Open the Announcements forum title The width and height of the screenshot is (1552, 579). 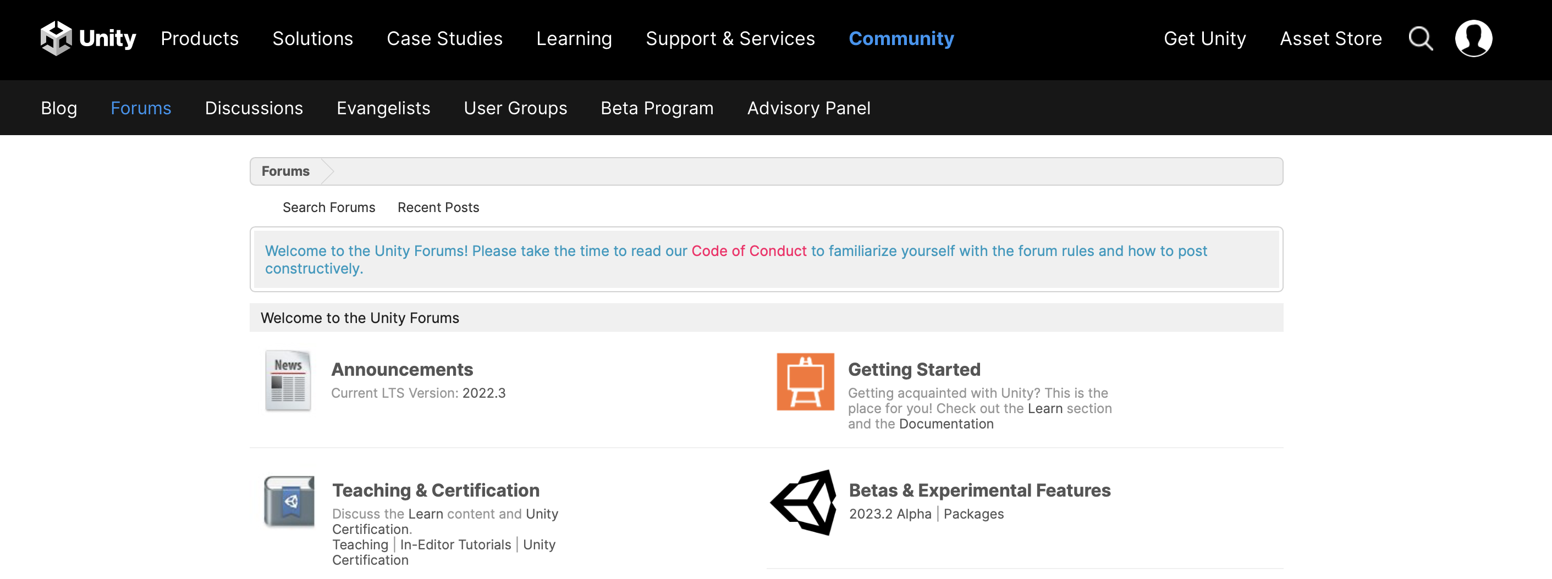pyautogui.click(x=402, y=369)
